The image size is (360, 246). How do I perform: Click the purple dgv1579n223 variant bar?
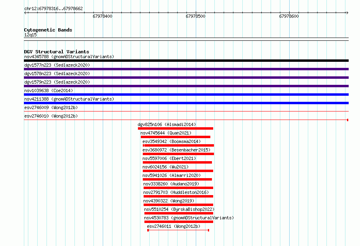[x=186, y=86]
